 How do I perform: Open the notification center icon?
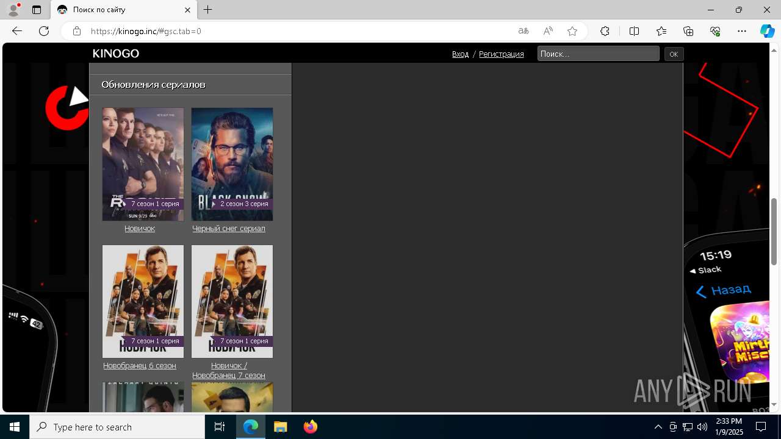click(761, 427)
